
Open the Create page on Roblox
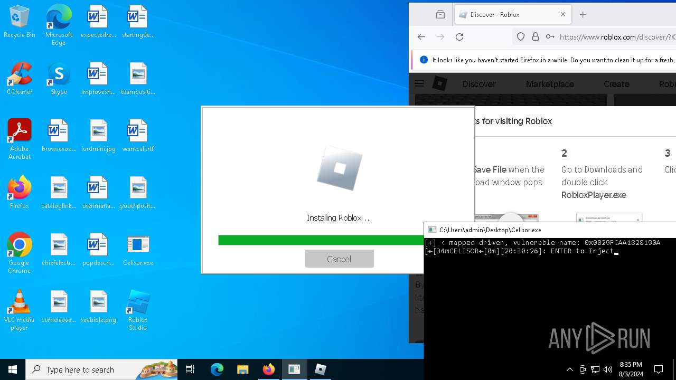click(x=616, y=84)
